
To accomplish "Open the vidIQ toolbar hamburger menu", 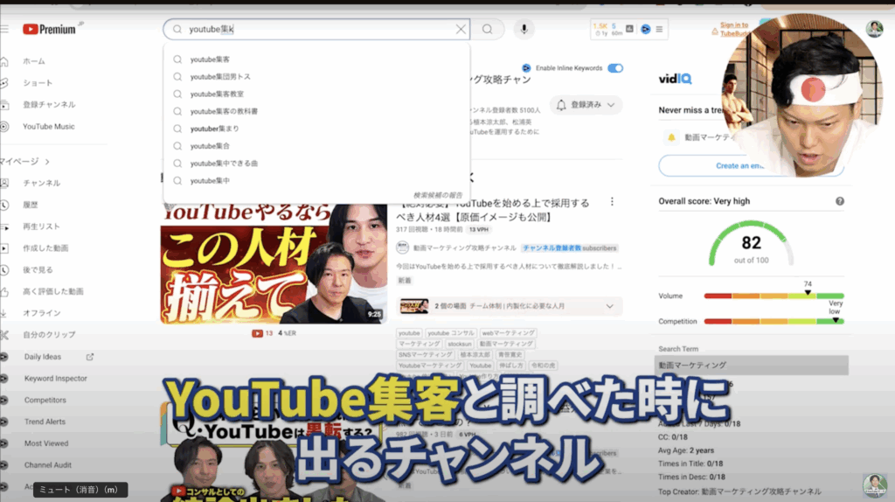I will pyautogui.click(x=659, y=29).
